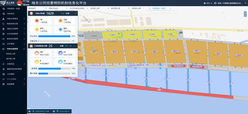Open 风险管控一张图 in the sidebar
This screenshot has width=248, height=114.
13,9
